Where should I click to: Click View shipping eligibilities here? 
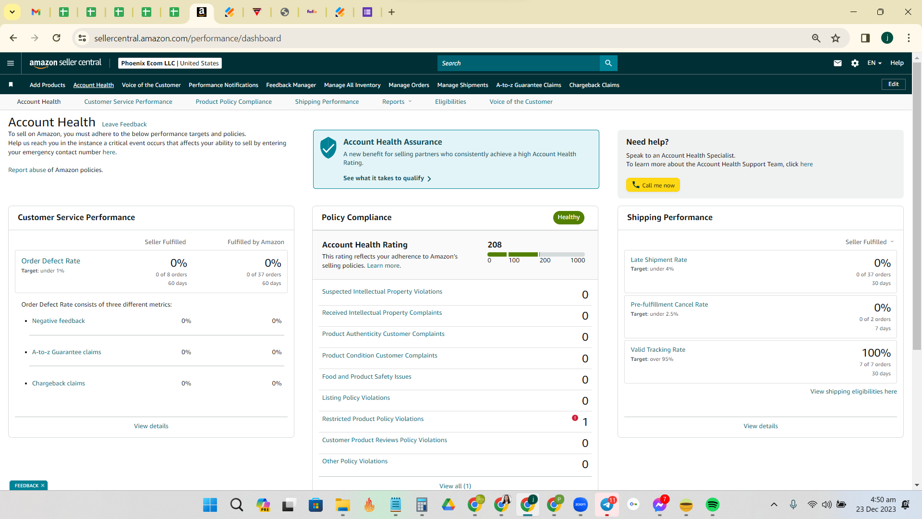854,391
